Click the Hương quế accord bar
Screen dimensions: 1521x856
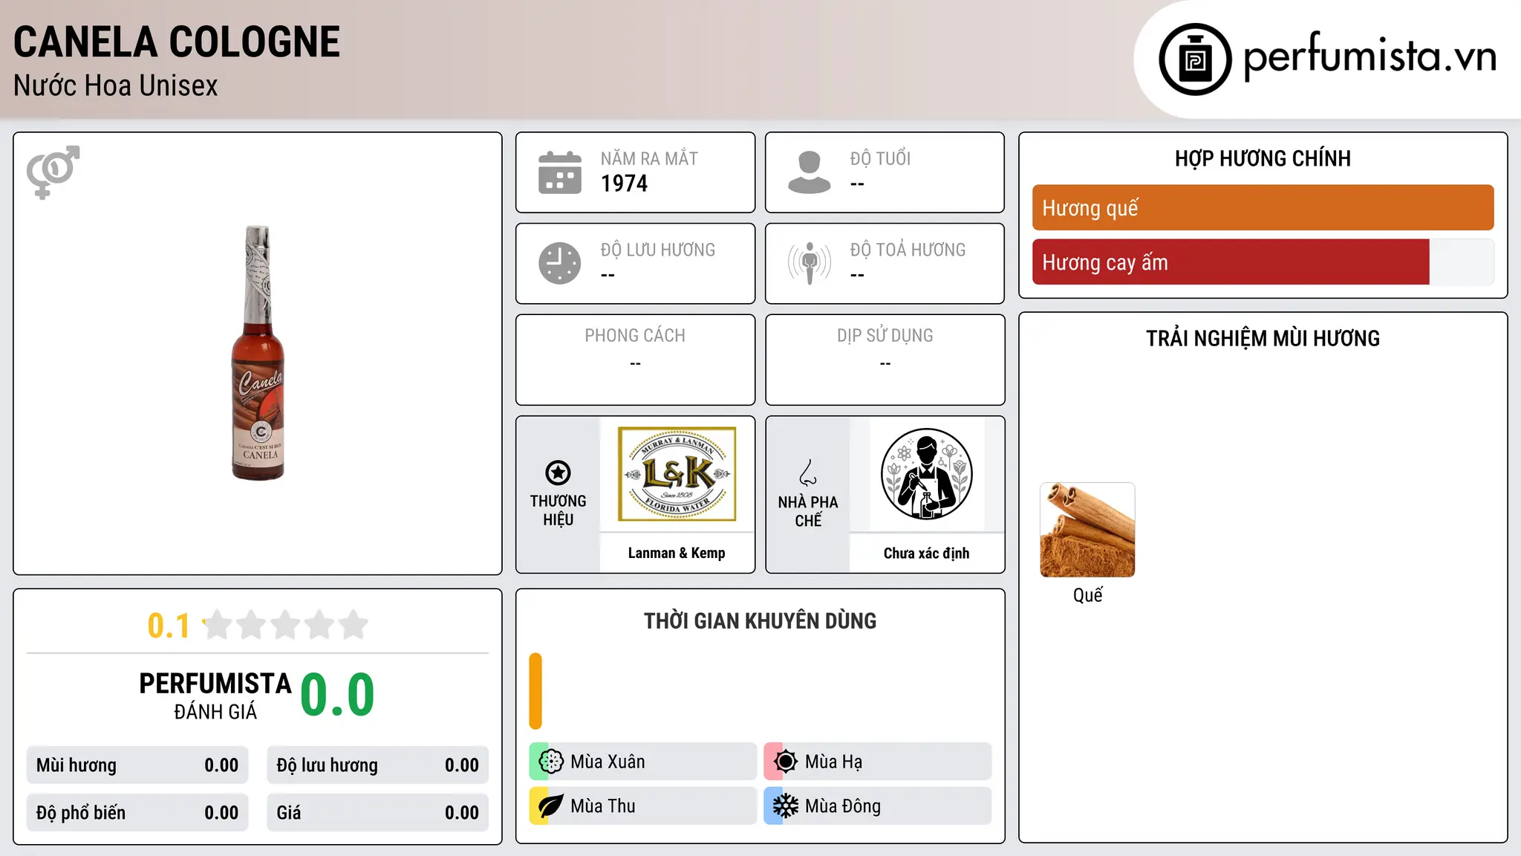click(x=1263, y=208)
